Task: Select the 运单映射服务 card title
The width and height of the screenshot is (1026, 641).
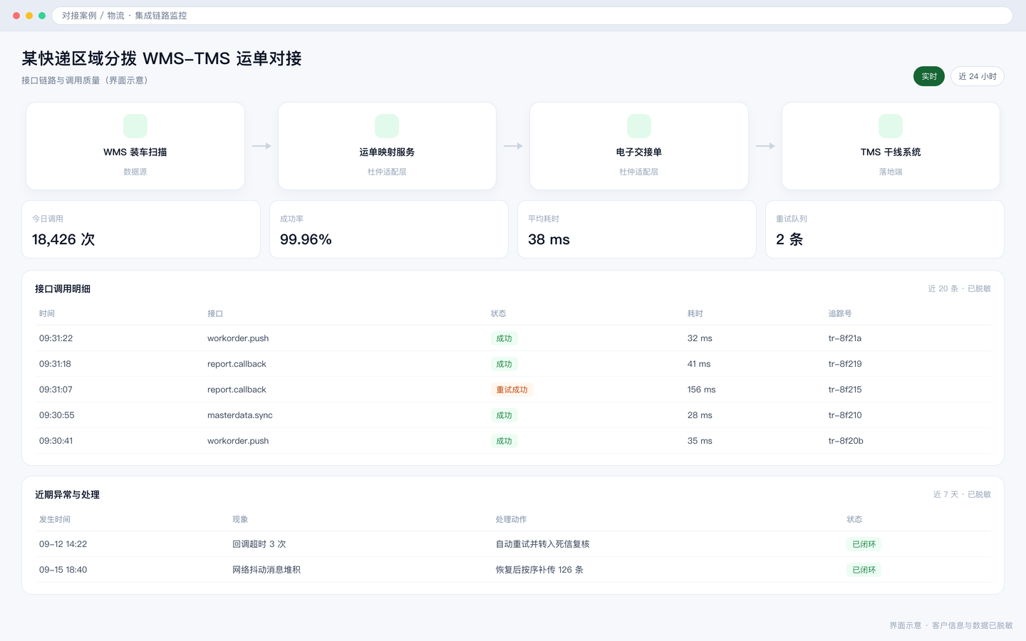Action: click(387, 152)
